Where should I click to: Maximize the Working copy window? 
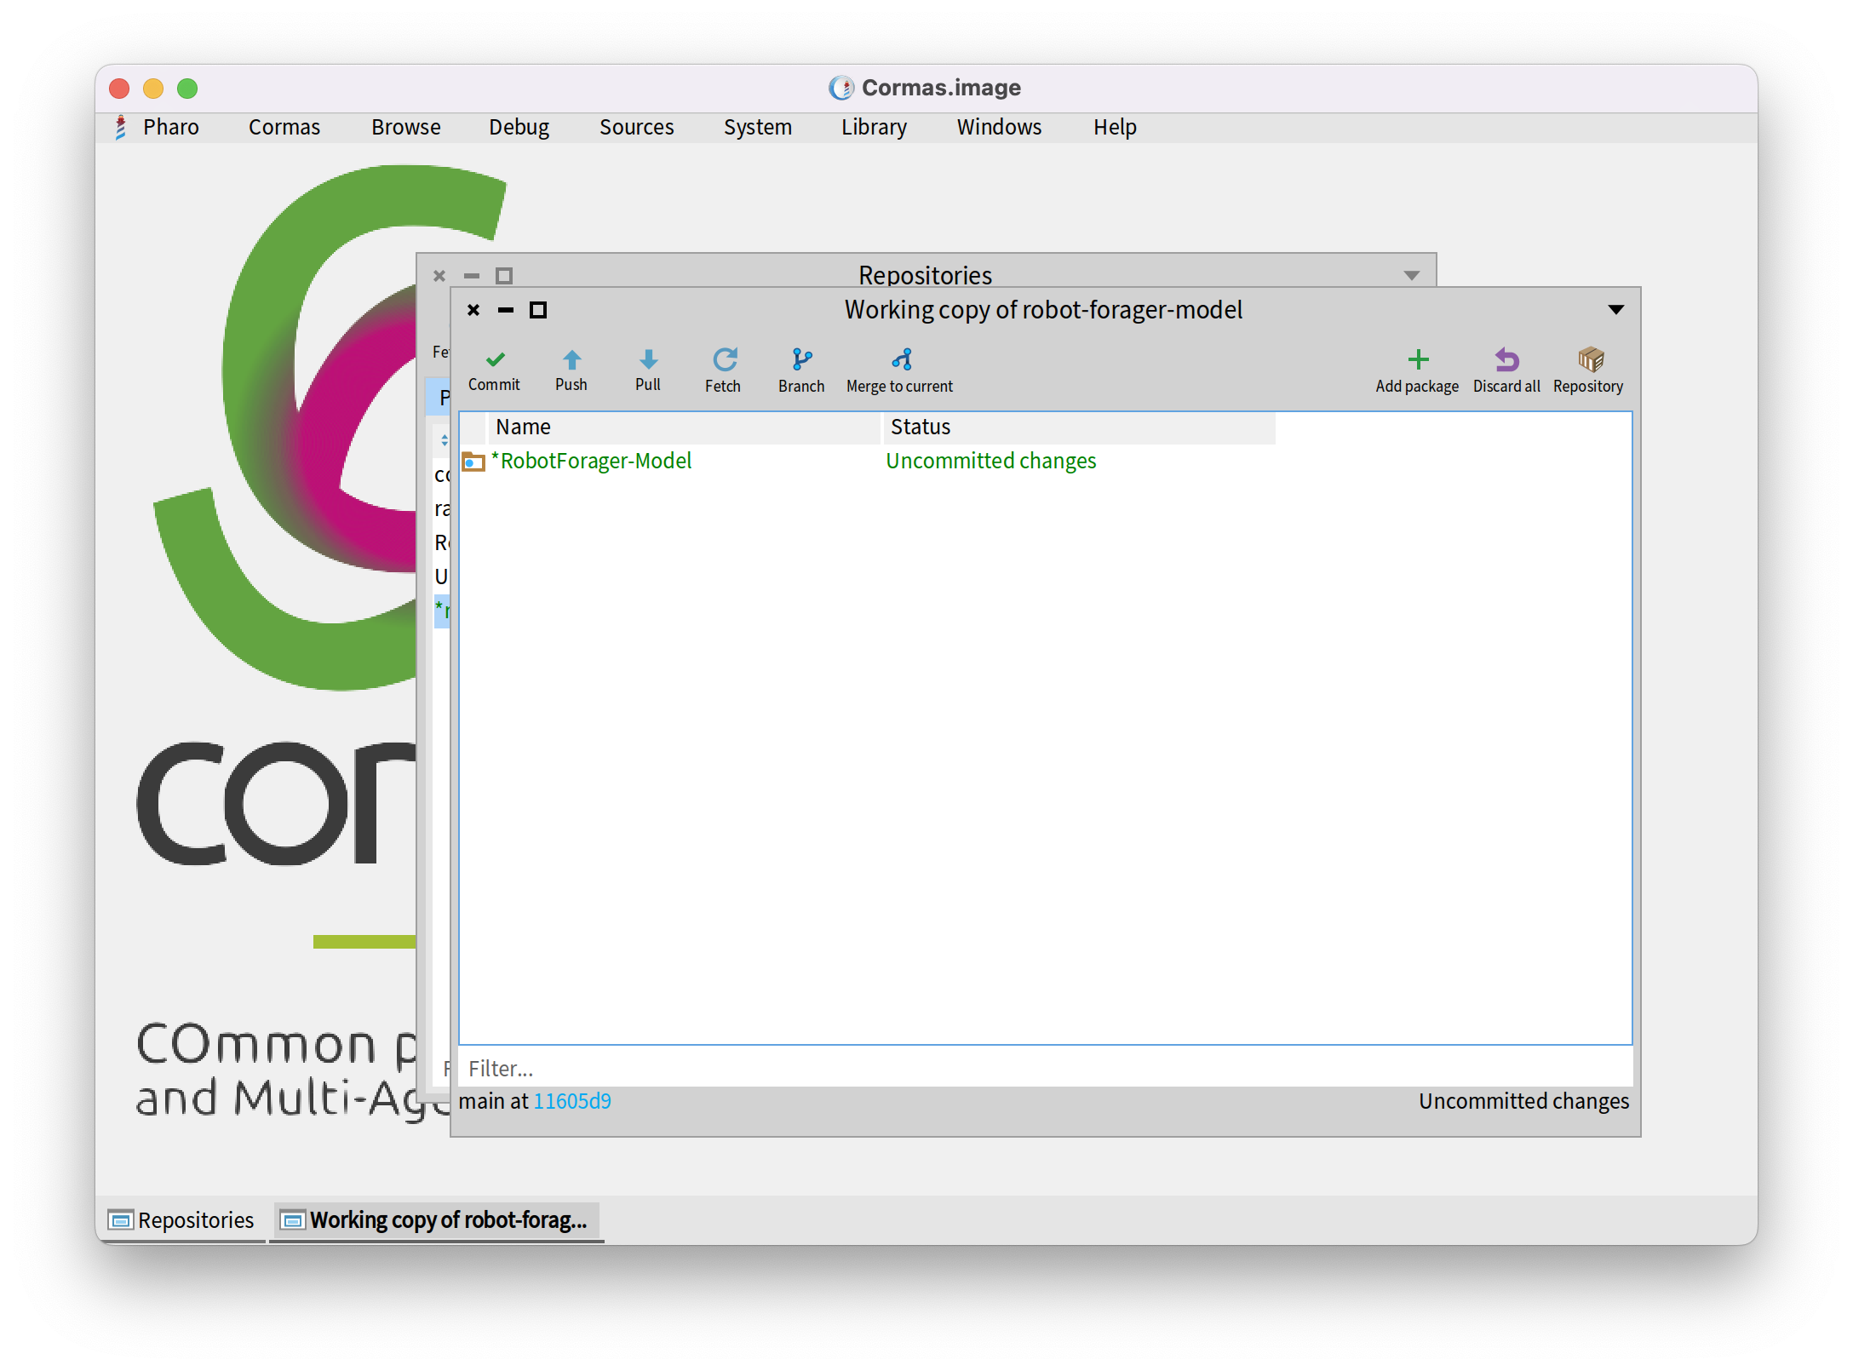538,310
